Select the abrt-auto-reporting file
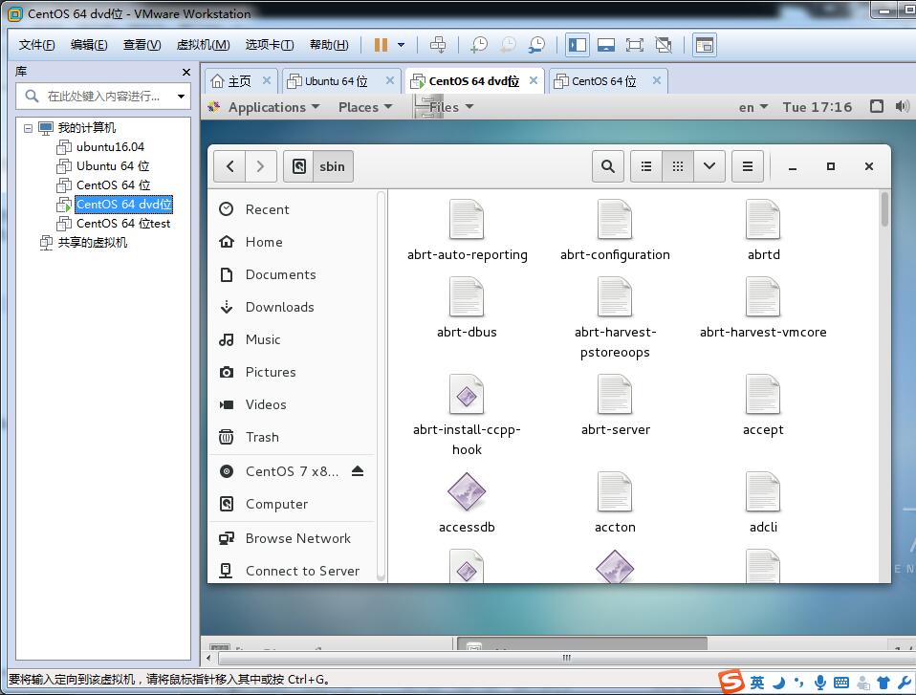 [467, 230]
